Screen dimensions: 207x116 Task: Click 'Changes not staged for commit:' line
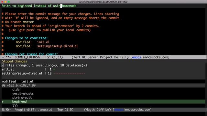(30, 54)
